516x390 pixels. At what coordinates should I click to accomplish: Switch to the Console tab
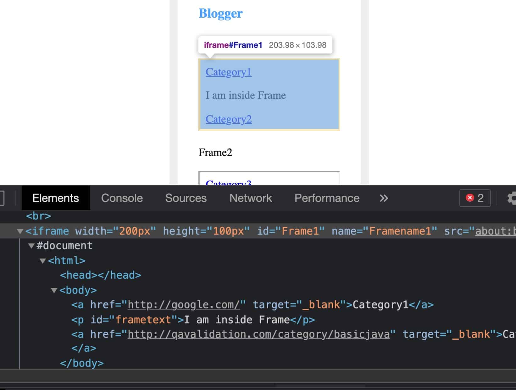coord(122,198)
